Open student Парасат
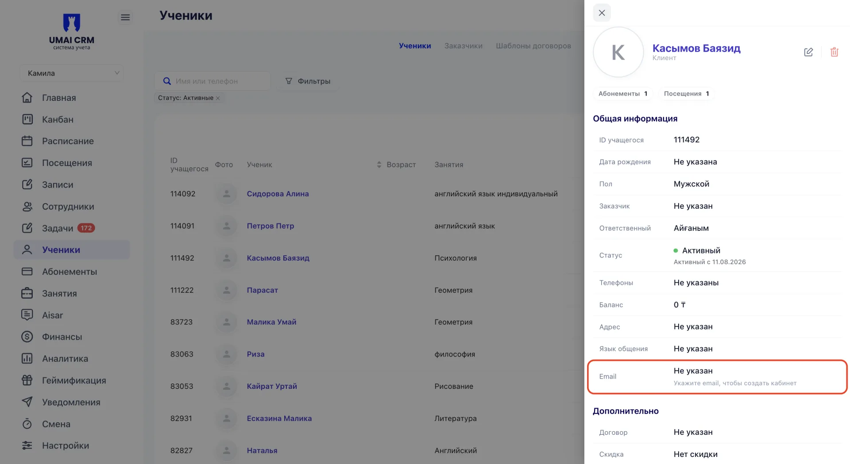The image size is (850, 464). 262,290
